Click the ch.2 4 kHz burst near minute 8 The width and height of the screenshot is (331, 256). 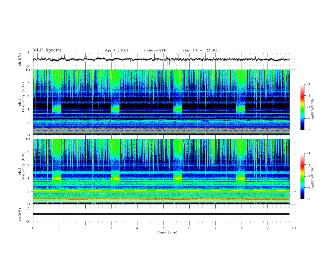[241, 178]
